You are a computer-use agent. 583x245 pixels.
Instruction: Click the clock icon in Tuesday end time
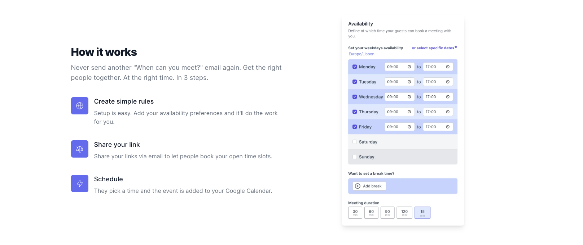pyautogui.click(x=448, y=82)
